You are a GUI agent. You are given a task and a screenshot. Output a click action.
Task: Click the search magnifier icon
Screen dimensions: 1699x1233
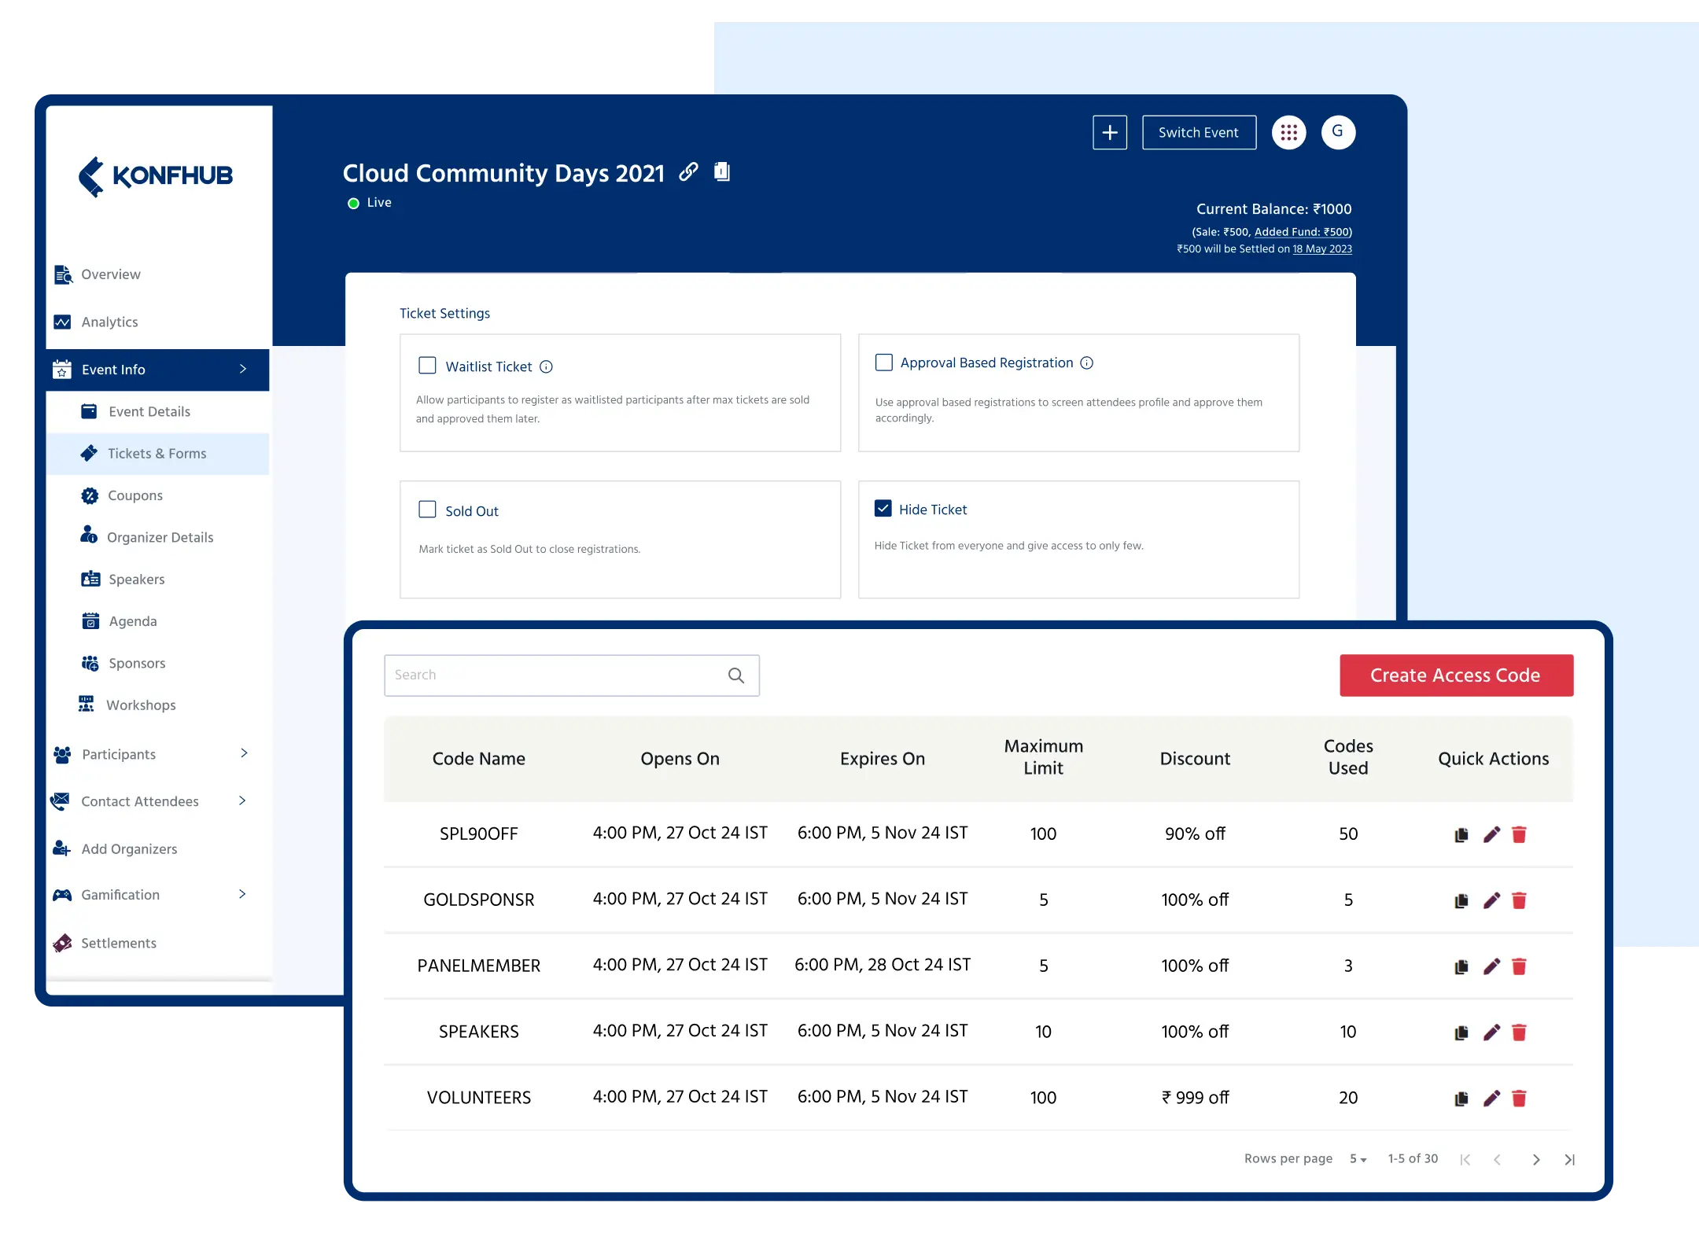tap(736, 675)
